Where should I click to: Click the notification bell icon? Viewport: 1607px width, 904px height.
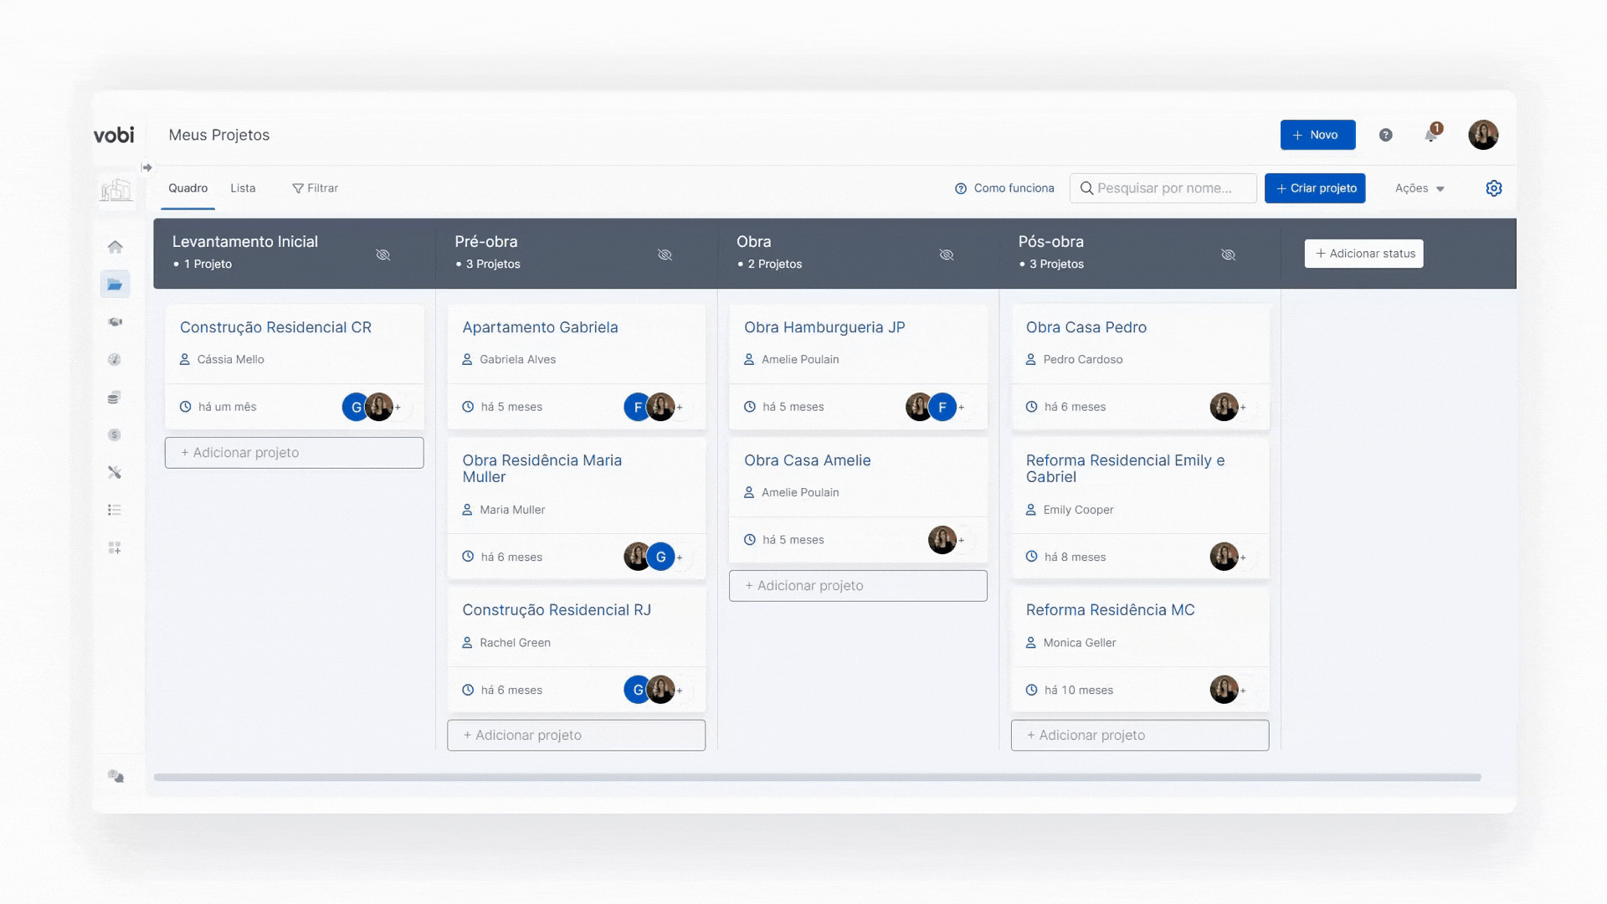point(1431,136)
